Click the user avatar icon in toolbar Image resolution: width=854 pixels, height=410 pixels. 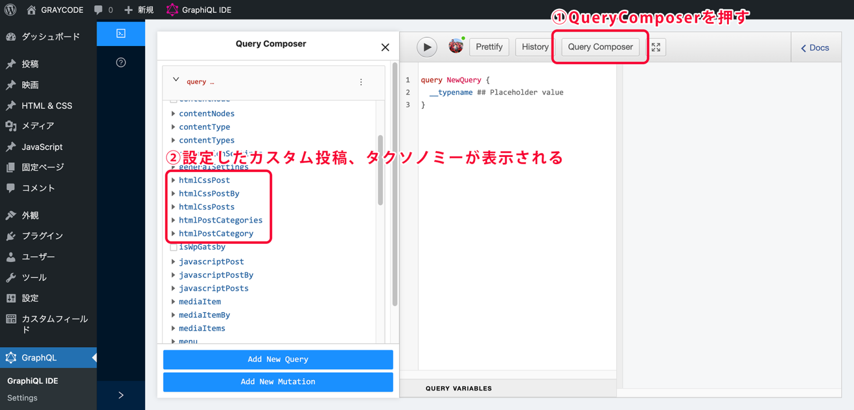[456, 46]
